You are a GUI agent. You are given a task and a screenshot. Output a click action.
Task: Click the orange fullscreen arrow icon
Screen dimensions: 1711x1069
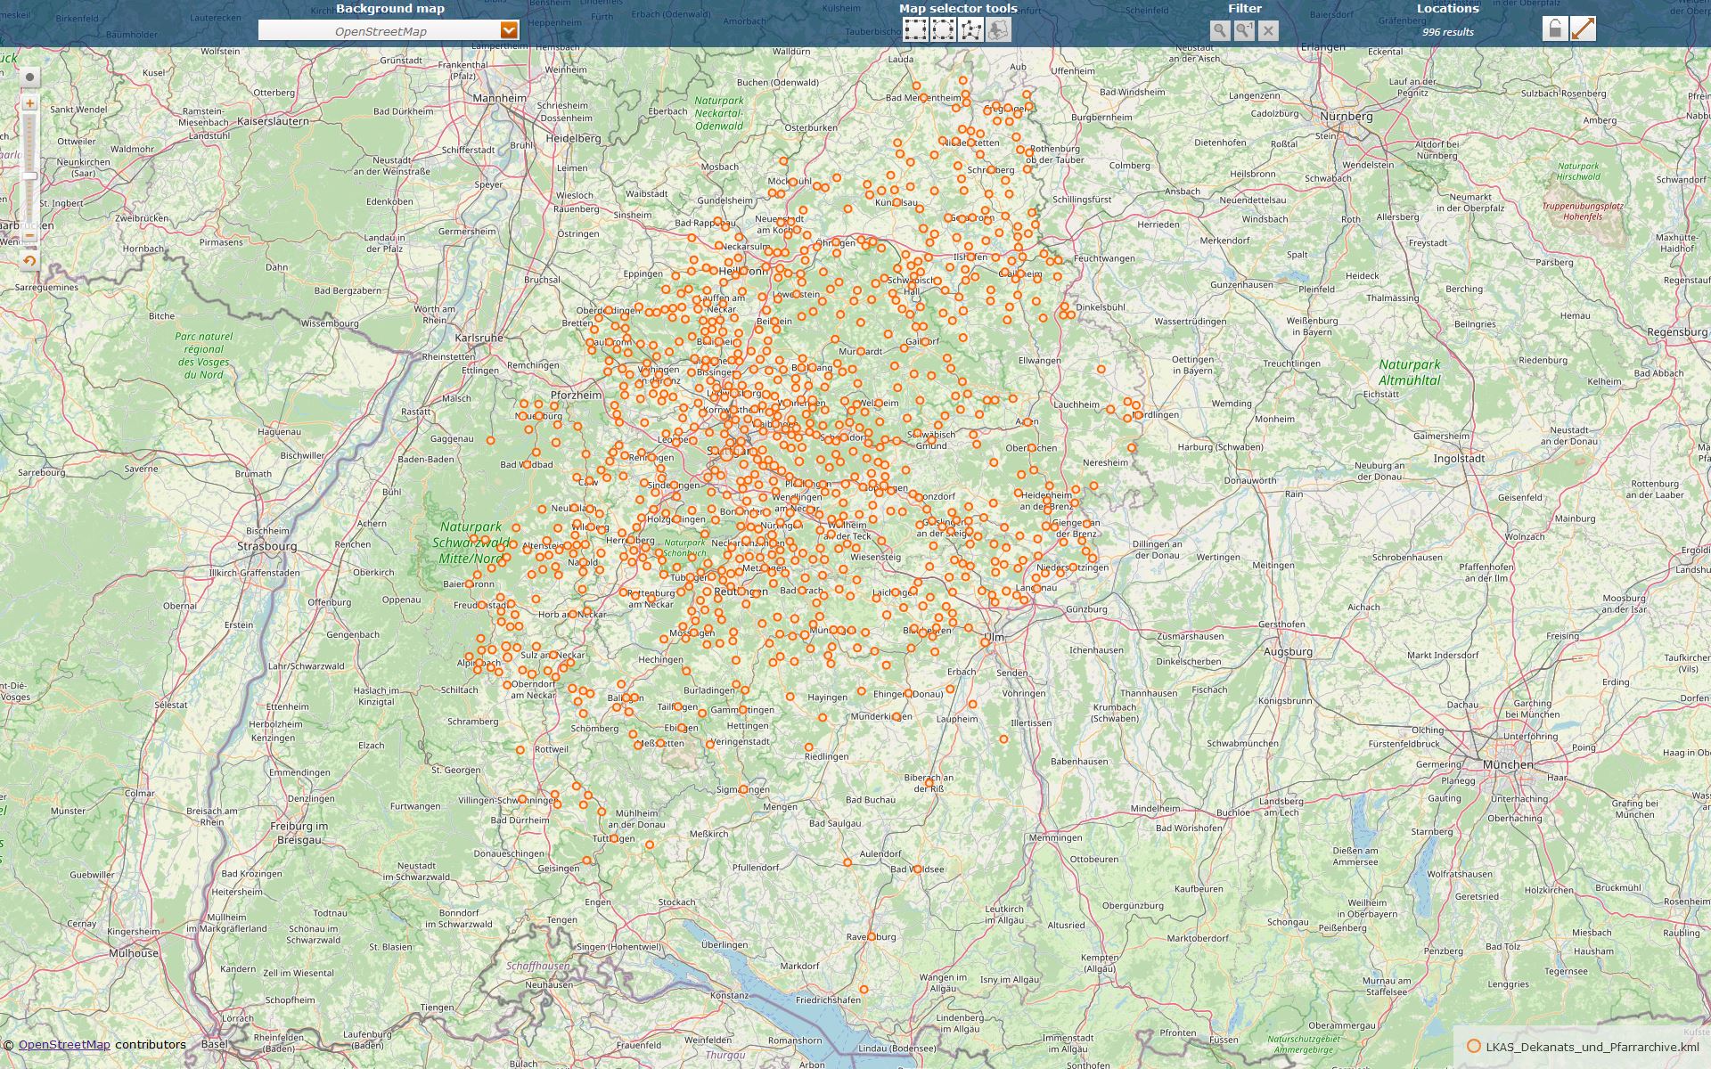(1583, 29)
